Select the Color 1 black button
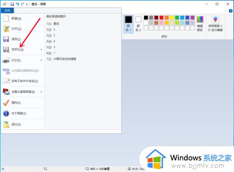Screen dimensions: 234x172 (x=129, y=24)
